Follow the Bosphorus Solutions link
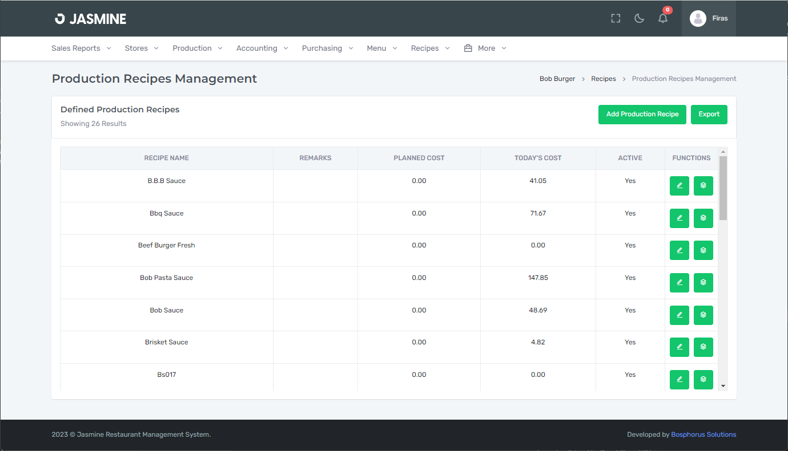The height and width of the screenshot is (451, 788). coord(703,434)
